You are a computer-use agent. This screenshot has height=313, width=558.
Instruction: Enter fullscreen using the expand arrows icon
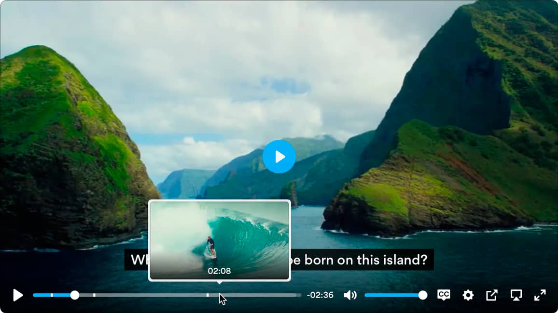pos(540,295)
